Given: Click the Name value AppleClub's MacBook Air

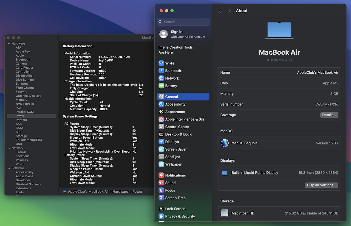Looking at the screenshot, I should tap(318, 73).
